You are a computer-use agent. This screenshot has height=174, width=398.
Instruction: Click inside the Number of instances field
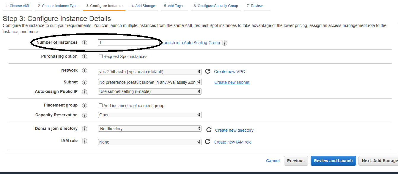tap(129, 43)
